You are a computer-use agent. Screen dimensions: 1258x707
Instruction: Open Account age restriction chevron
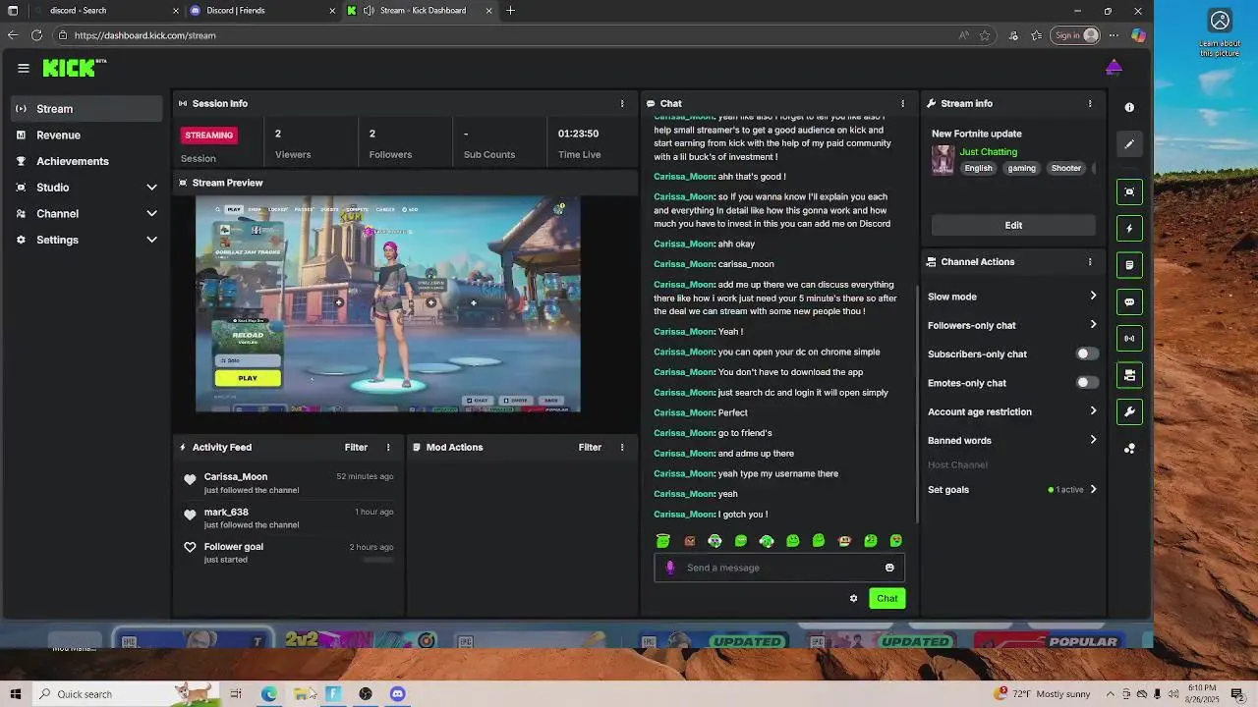tap(1093, 411)
